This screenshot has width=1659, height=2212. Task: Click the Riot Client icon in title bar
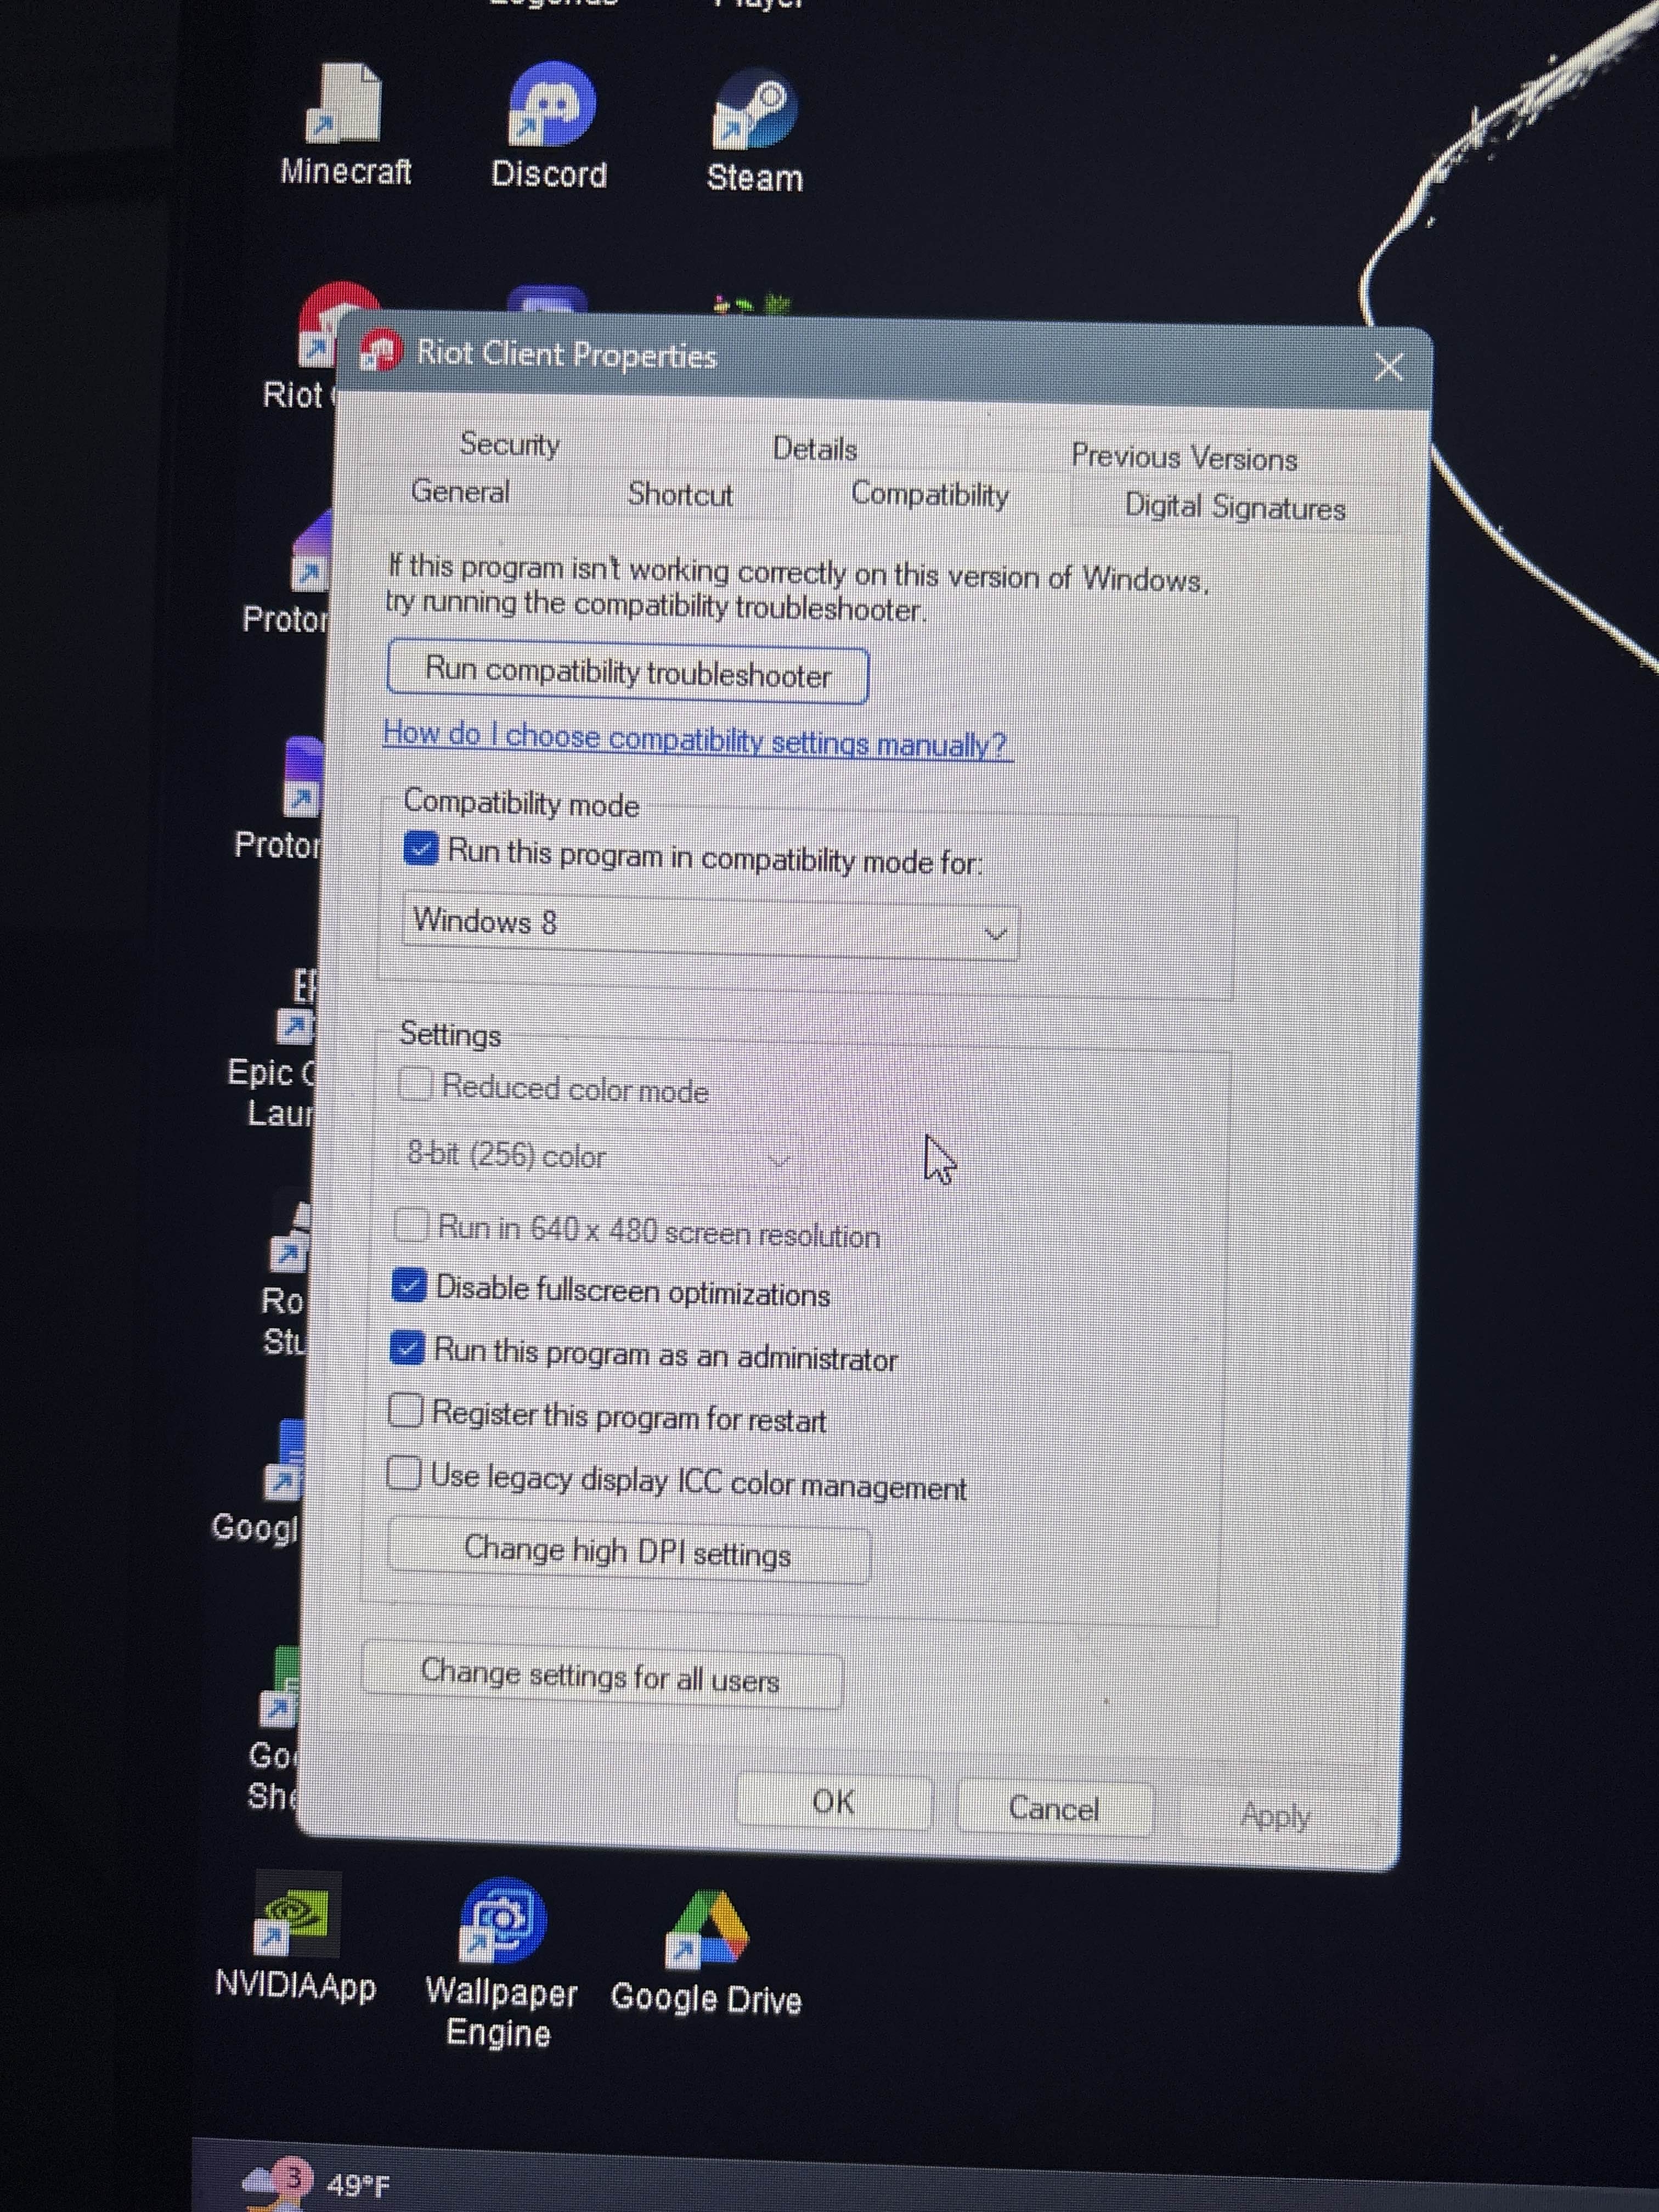pos(381,352)
